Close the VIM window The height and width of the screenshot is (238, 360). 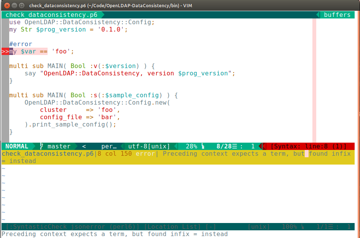[x=7, y=5]
